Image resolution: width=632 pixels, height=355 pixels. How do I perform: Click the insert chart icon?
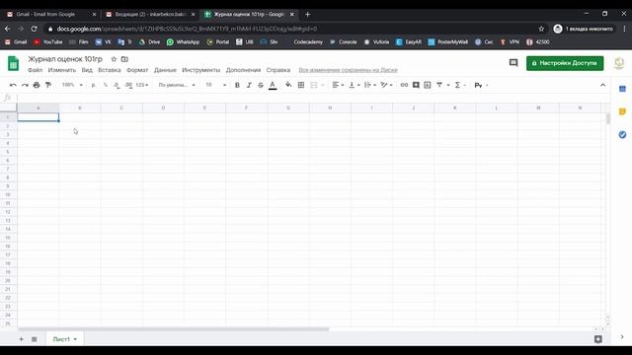point(428,85)
